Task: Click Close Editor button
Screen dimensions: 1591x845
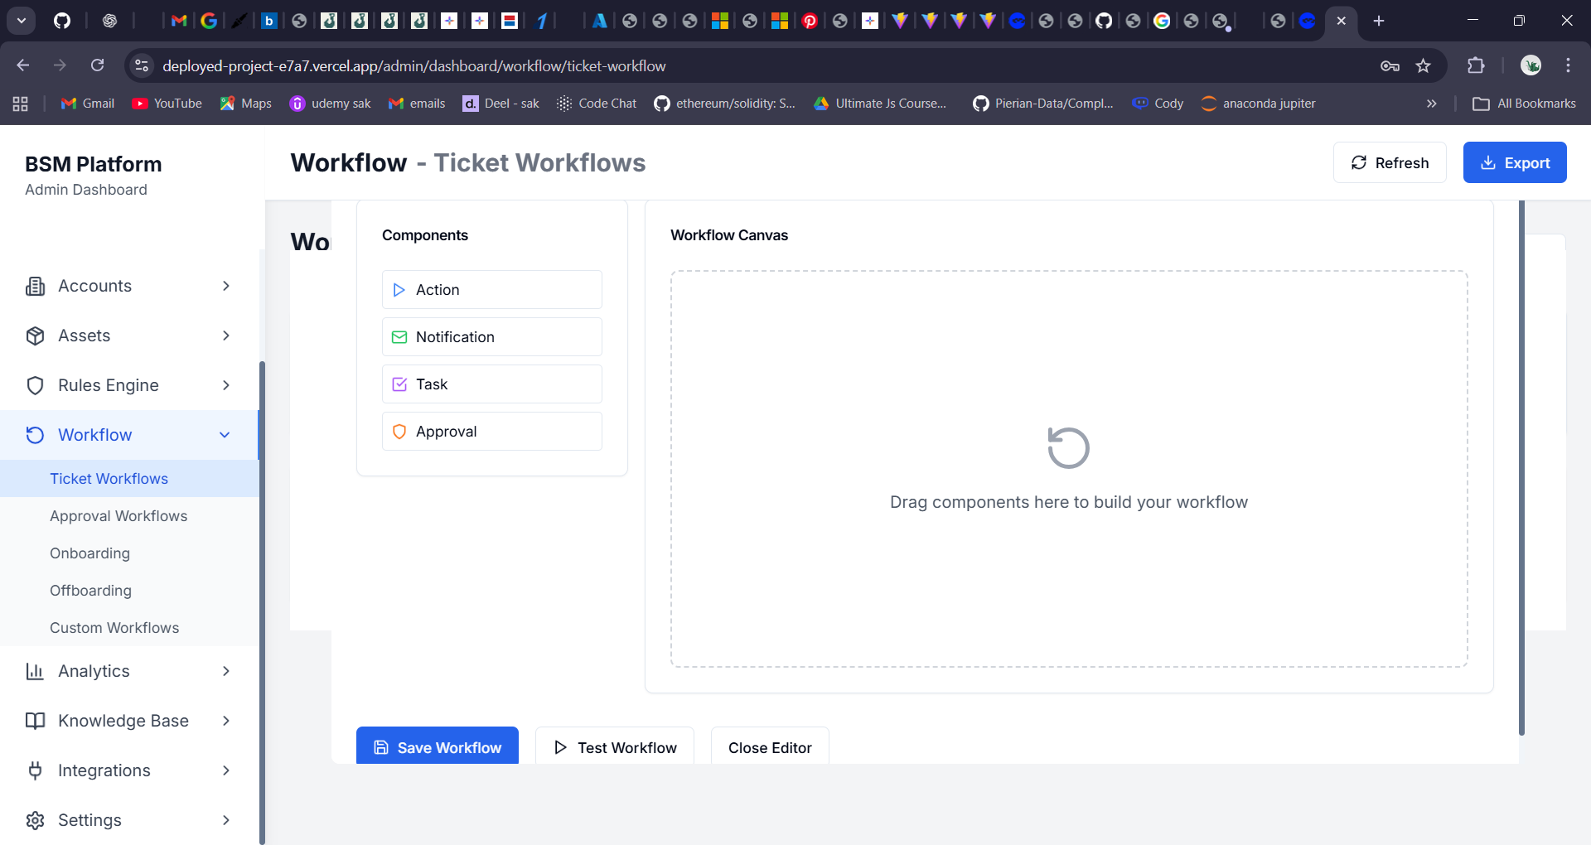Action: click(x=770, y=746)
